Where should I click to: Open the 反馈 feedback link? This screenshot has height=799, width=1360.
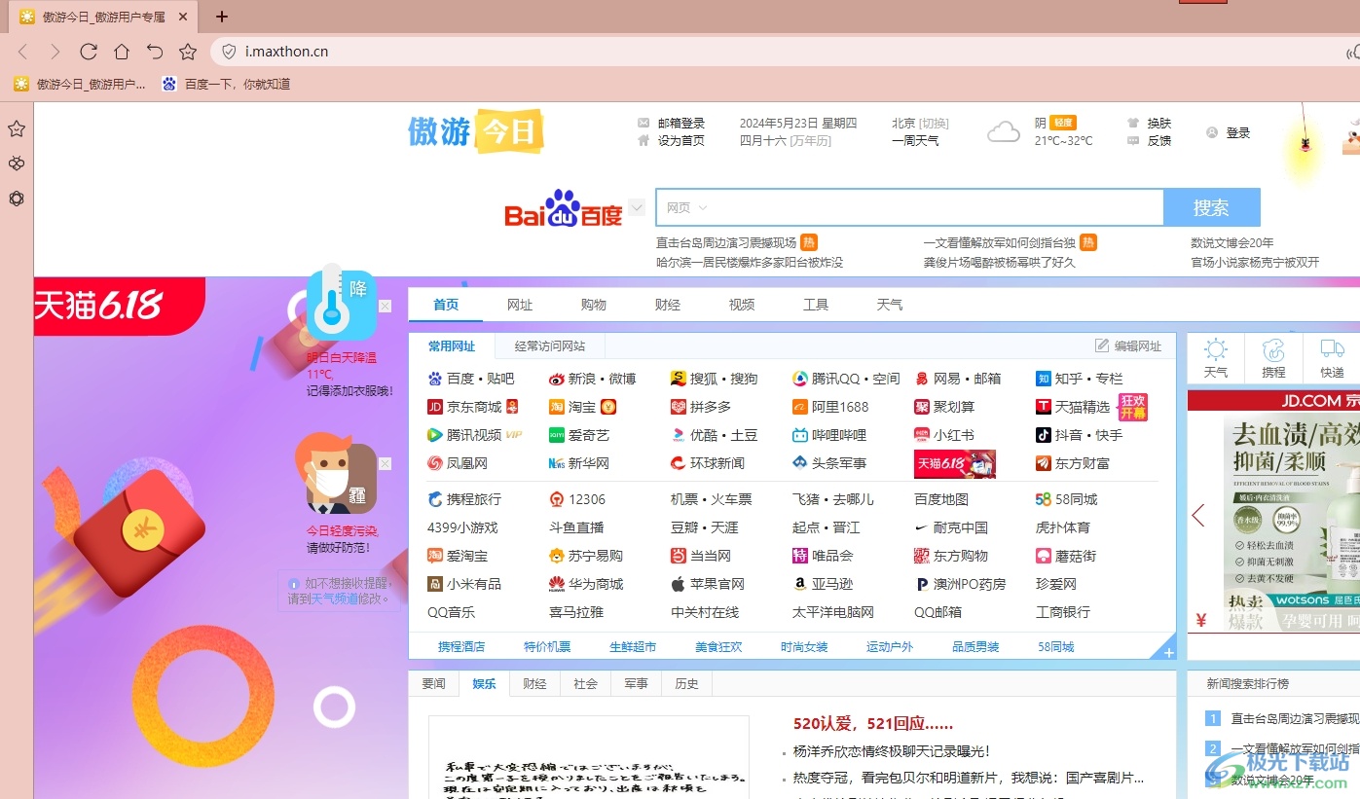pos(1158,141)
